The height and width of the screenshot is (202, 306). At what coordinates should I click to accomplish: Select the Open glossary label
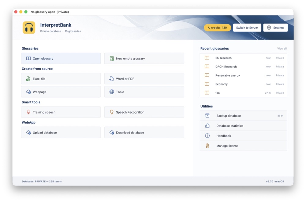point(43,58)
